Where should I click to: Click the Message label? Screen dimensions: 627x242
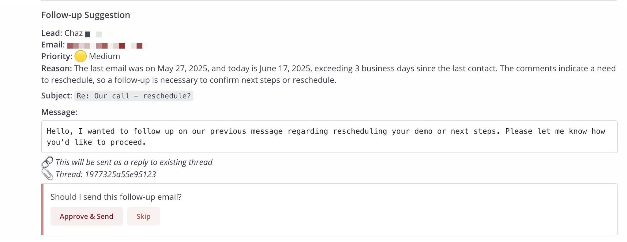tap(59, 112)
